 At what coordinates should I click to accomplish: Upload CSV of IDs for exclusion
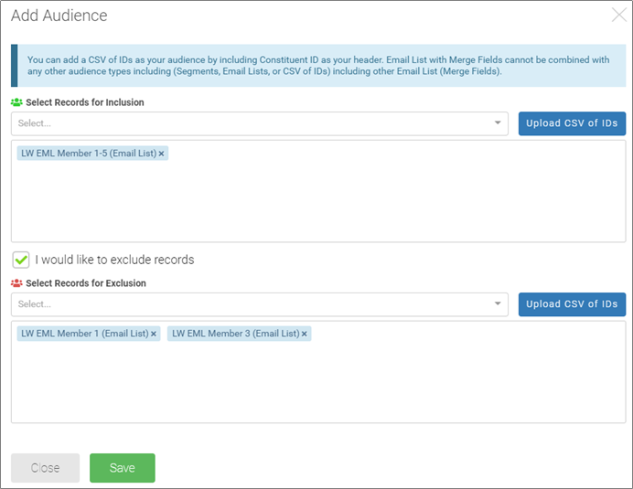[572, 304]
